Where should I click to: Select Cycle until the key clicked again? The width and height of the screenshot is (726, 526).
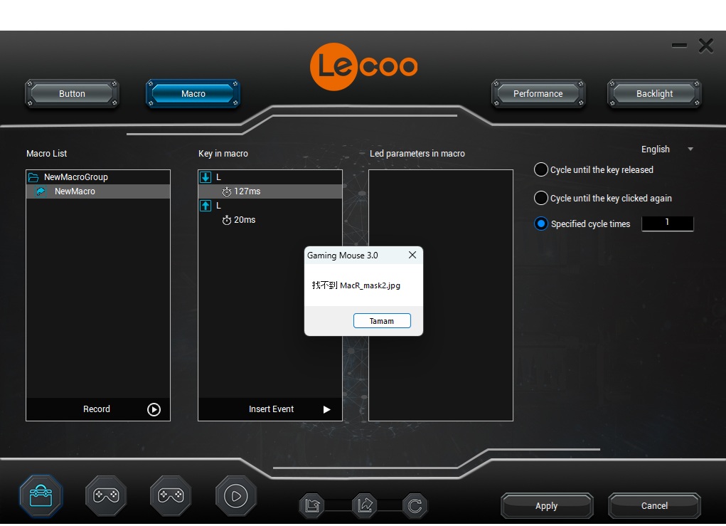pos(541,198)
